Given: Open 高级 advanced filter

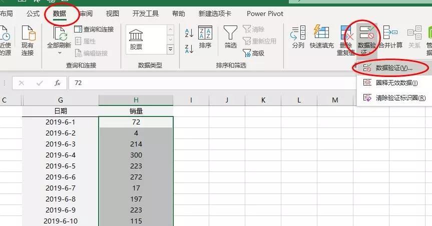Looking at the screenshot, I should tap(253, 53).
